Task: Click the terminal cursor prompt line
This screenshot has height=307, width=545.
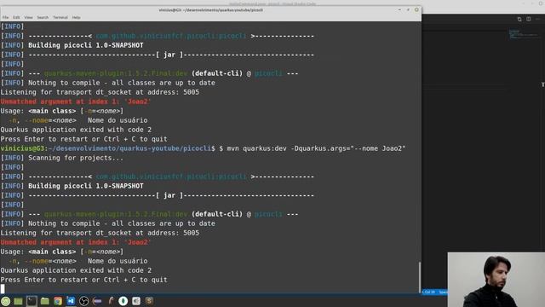Action: click(3, 288)
